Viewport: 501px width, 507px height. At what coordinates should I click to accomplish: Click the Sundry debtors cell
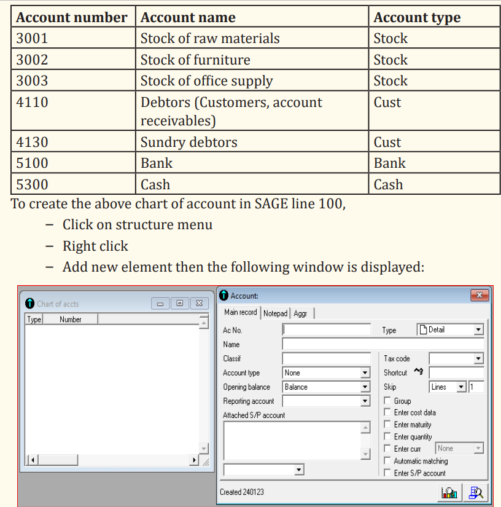[252, 141]
